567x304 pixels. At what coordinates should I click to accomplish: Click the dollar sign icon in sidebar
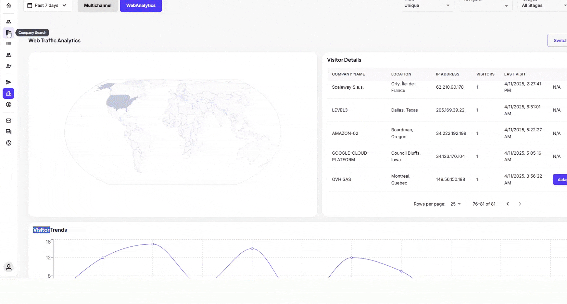pyautogui.click(x=9, y=143)
